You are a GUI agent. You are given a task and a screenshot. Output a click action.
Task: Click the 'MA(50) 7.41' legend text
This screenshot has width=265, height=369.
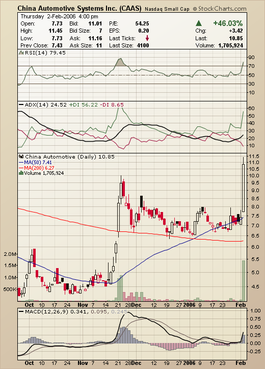38,163
